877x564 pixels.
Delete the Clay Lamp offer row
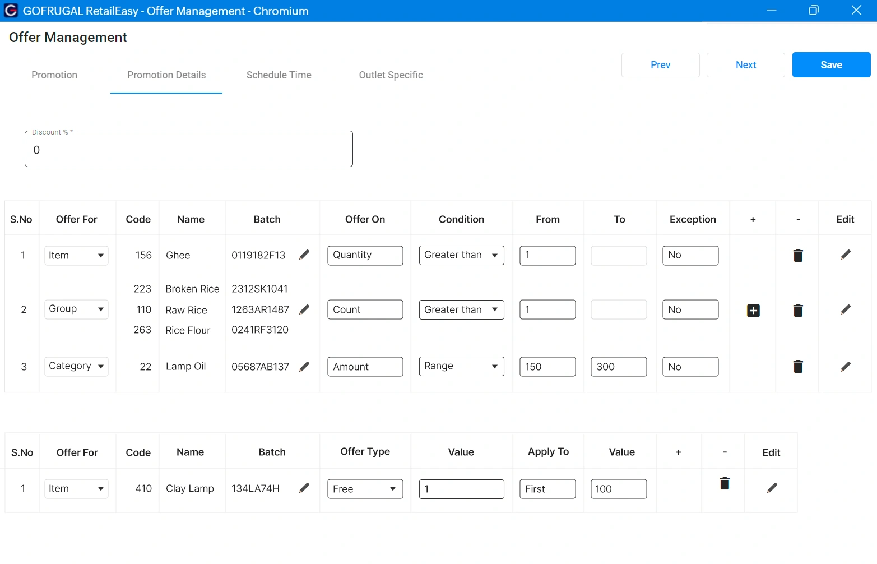[723, 483]
